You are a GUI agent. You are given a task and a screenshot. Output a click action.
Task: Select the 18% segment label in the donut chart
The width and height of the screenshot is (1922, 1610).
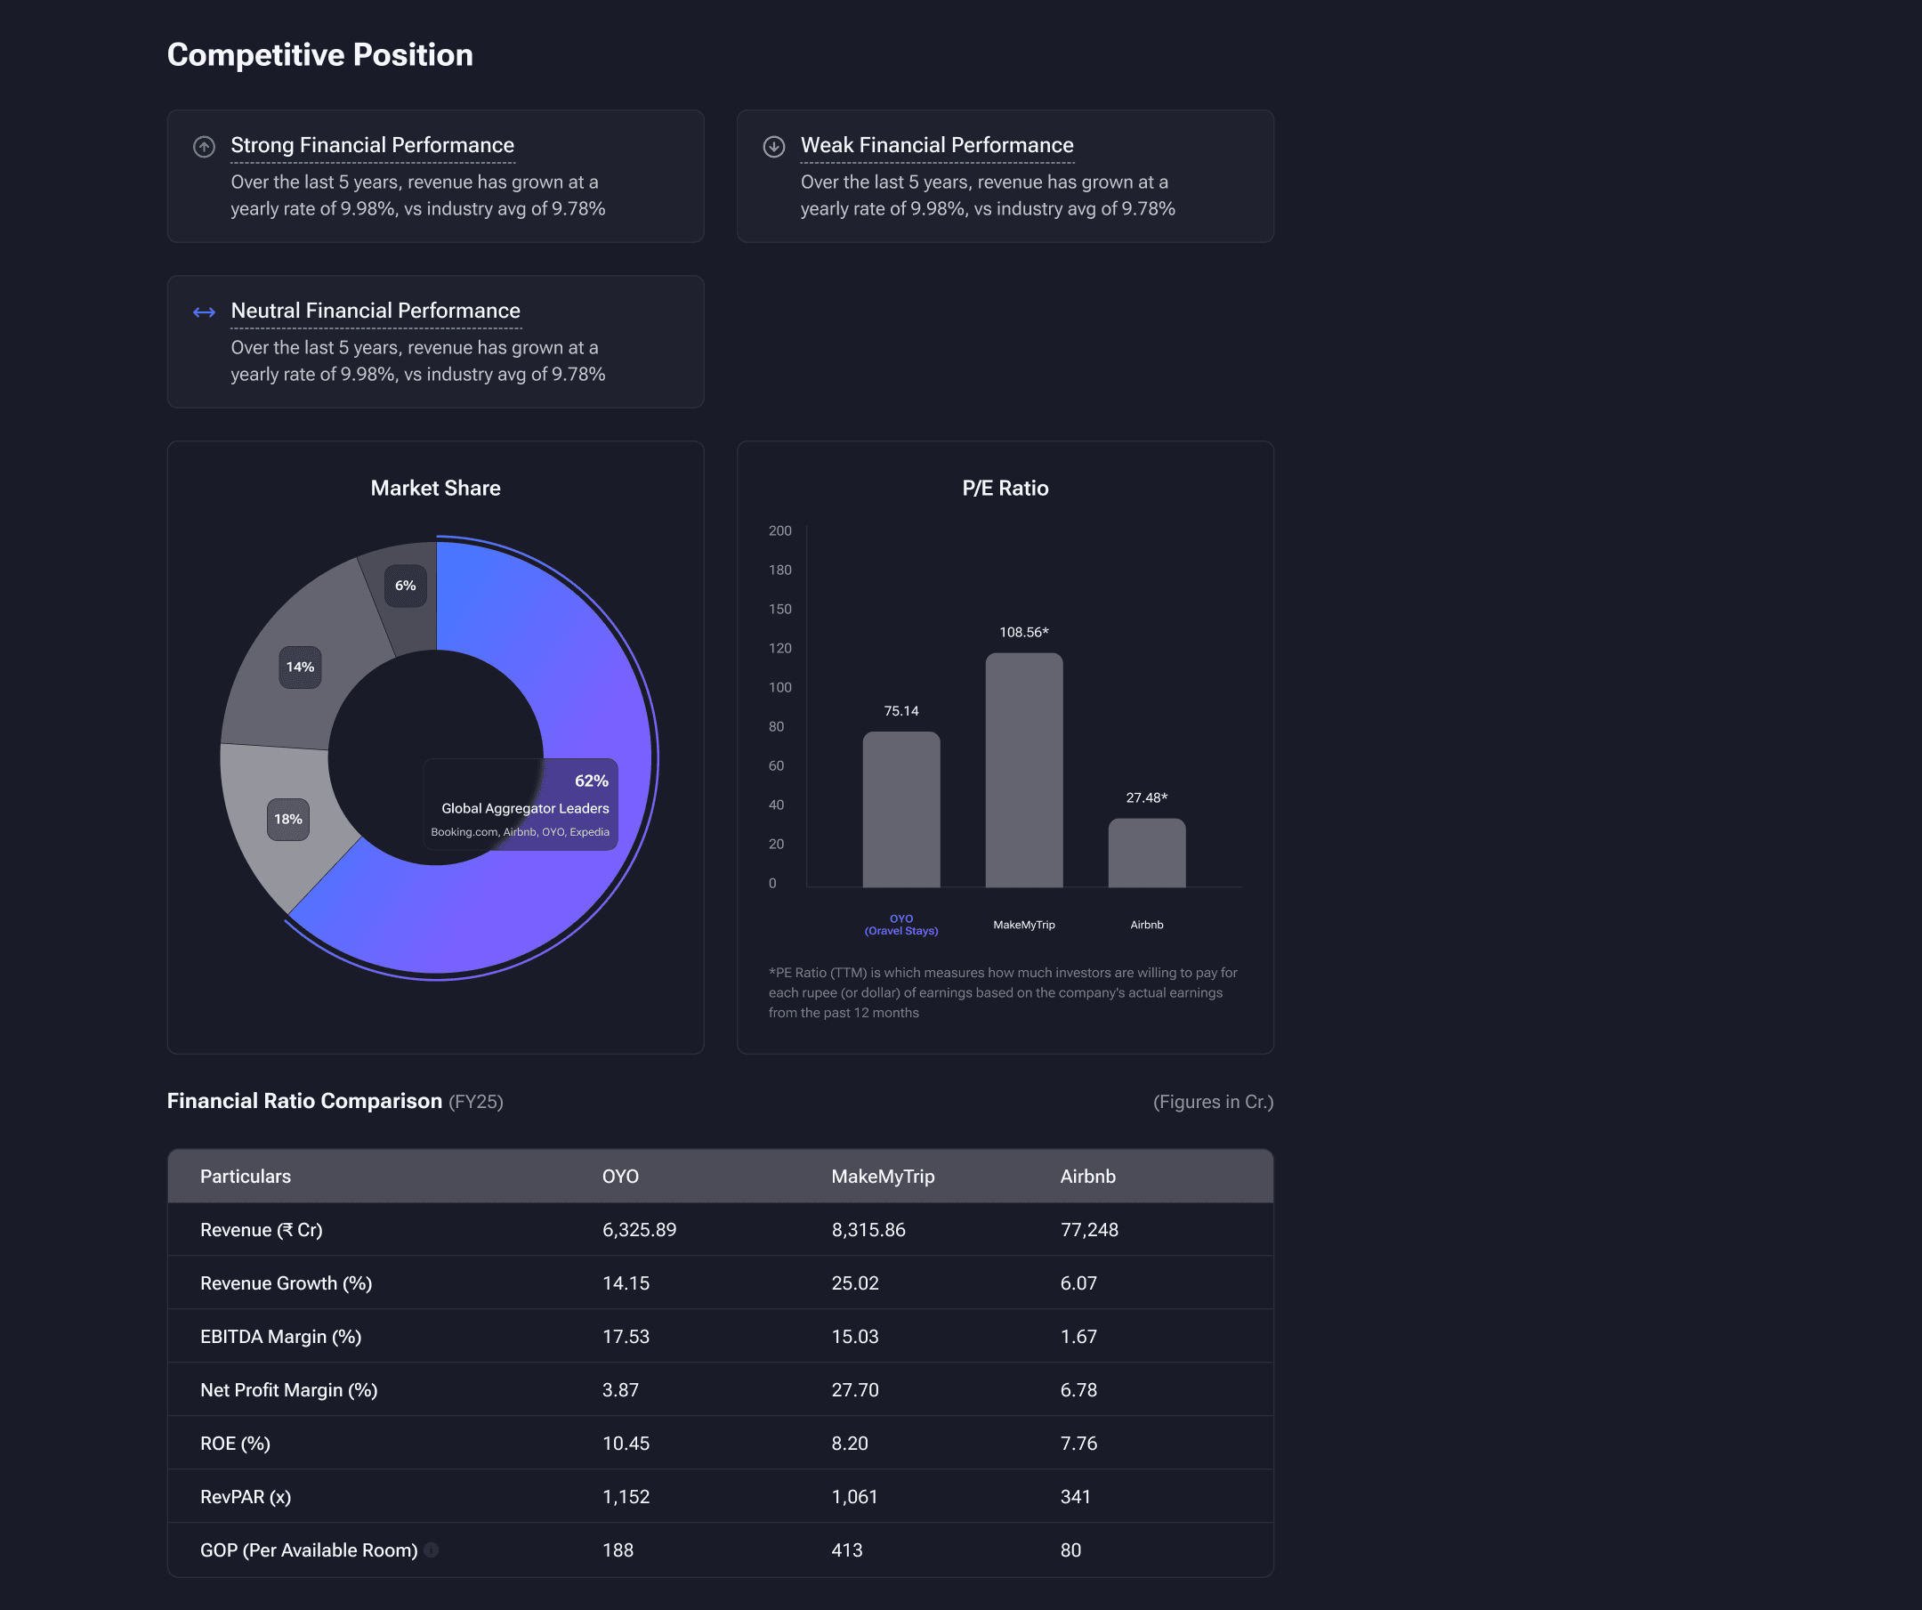click(x=288, y=819)
